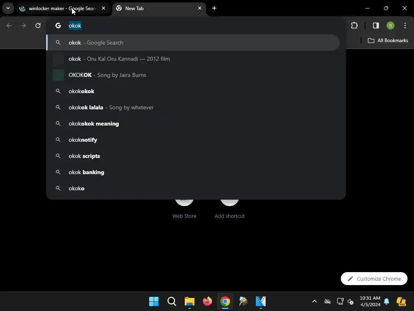Open File Explorer from taskbar
414x311 pixels.
[x=190, y=301]
